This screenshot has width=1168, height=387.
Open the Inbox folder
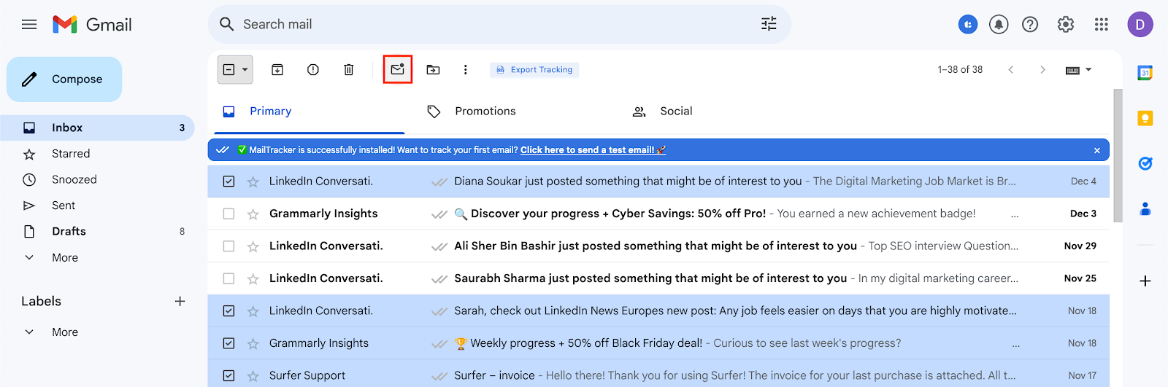pos(97,128)
